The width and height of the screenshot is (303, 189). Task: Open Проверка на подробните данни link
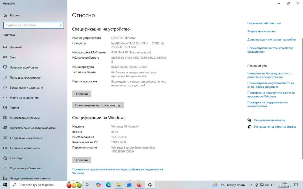271,94
